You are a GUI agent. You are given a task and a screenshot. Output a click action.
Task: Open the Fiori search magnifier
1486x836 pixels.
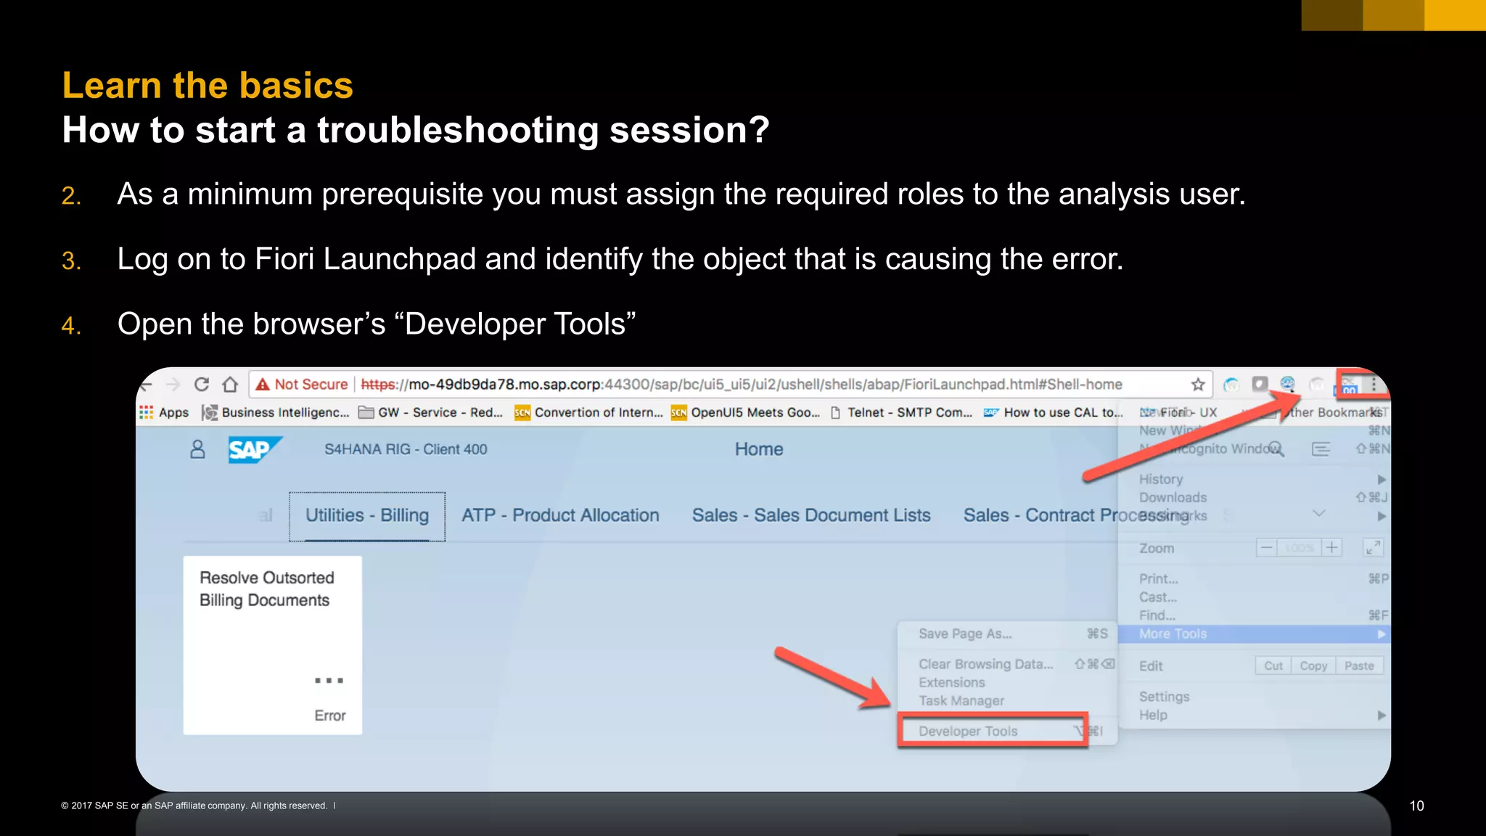pyautogui.click(x=1276, y=449)
